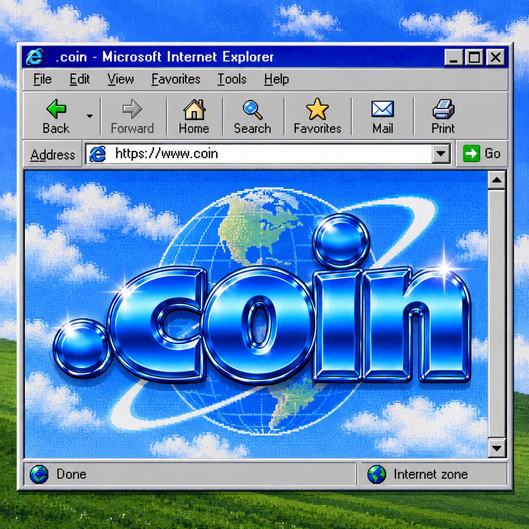
Task: Go to the Home page icon
Action: (194, 109)
